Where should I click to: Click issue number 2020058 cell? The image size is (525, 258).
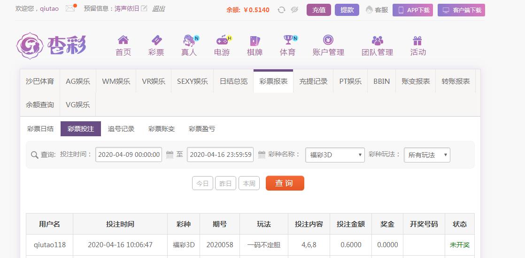220,244
